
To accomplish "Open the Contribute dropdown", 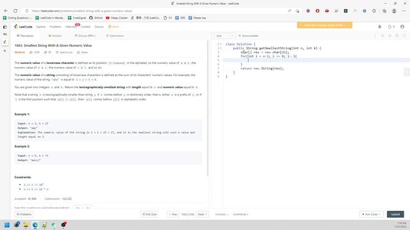I will (x=241, y=215).
